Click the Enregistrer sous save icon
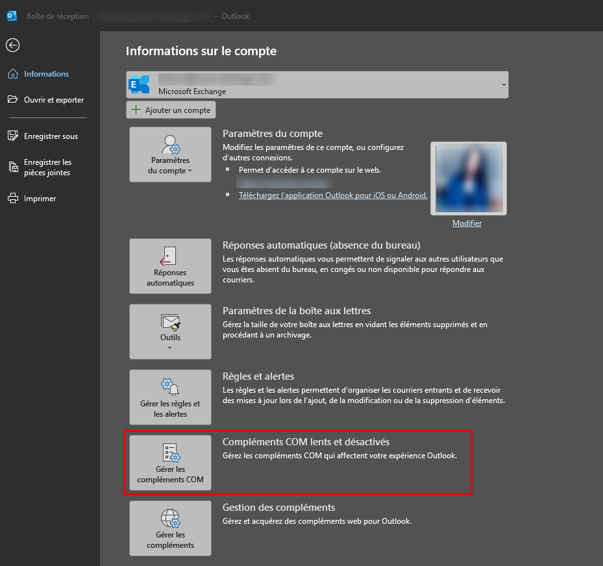Screen dimensions: 603x566 pyautogui.click(x=13, y=136)
